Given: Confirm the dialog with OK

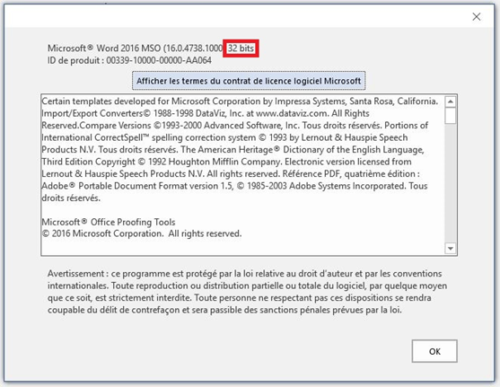Looking at the screenshot, I should coord(434,351).
